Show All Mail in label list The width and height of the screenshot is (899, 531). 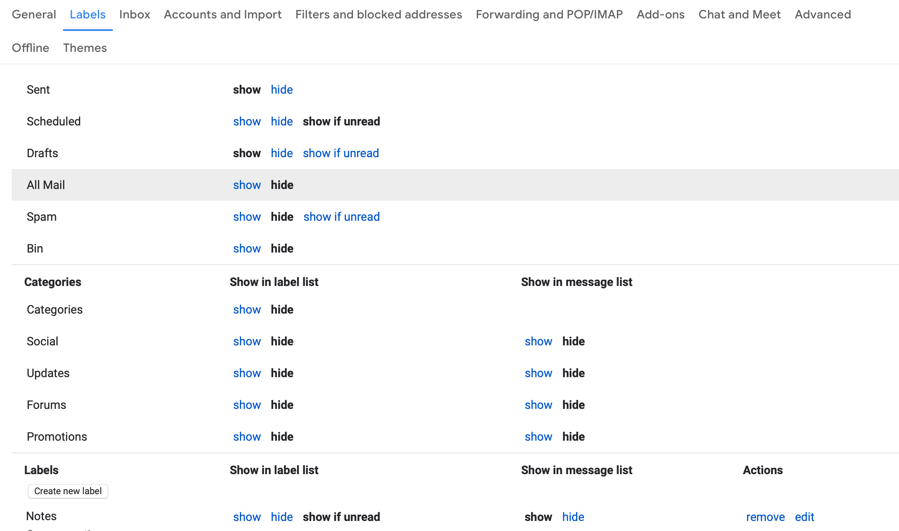[246, 184]
